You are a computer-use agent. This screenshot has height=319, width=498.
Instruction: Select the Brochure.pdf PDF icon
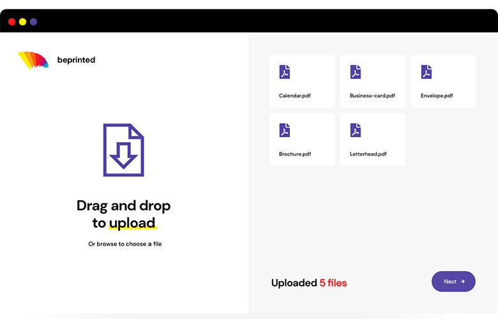tap(285, 130)
